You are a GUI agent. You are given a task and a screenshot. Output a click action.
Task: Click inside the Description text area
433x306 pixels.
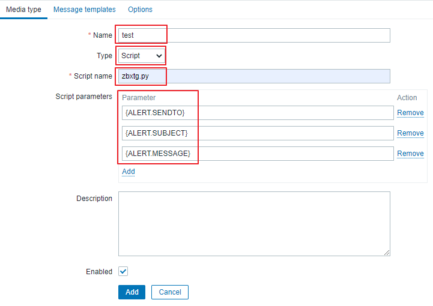[x=254, y=224]
